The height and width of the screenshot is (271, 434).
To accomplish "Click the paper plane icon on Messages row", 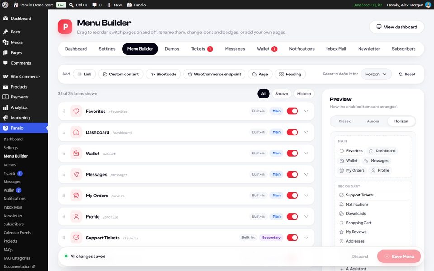I will point(76,174).
